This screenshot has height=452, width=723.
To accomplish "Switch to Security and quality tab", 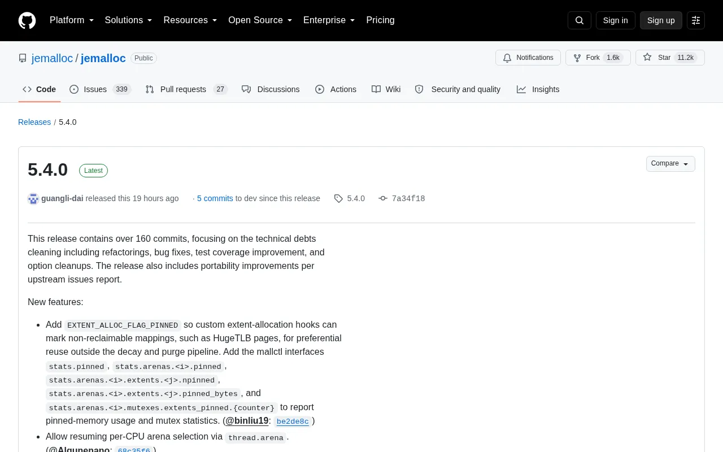I will 458,89.
